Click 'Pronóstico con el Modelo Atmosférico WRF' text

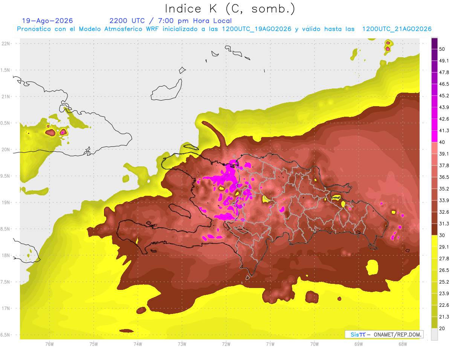88,29
